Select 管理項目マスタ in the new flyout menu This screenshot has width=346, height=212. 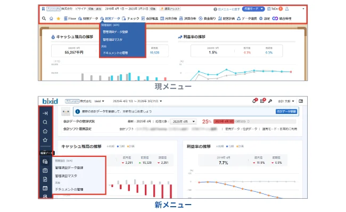[x=66, y=176]
